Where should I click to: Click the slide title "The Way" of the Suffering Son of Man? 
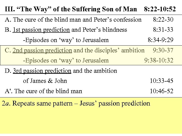coord(71,9)
